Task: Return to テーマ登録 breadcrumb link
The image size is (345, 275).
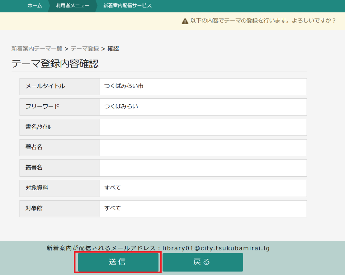Action: tap(85, 49)
